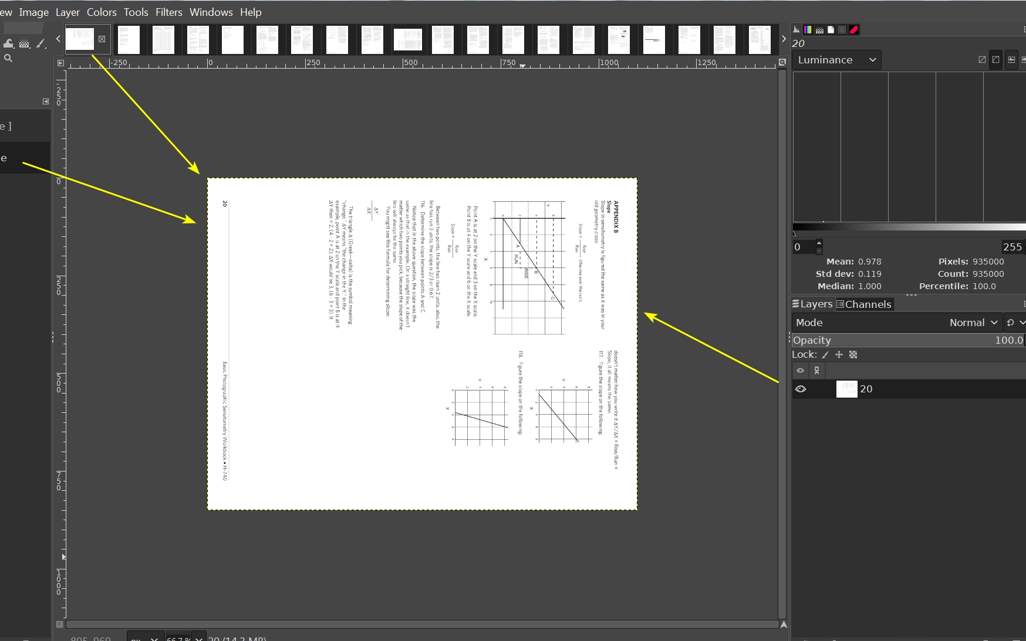1026x641 pixels.
Task: Toggle lock position and size icon
Action: (x=839, y=355)
